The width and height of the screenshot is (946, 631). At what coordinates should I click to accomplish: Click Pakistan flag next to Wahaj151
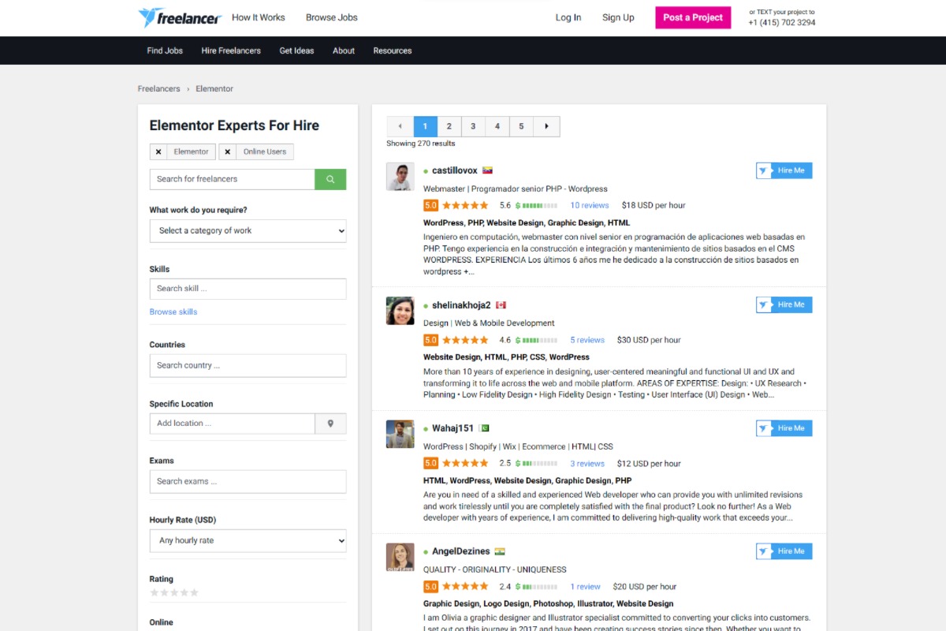(x=484, y=428)
